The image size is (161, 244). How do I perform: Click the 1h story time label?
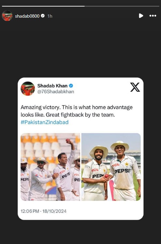click(50, 16)
